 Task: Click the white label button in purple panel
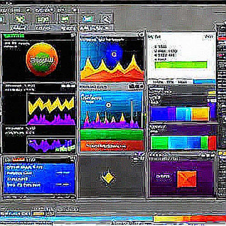click(163, 176)
